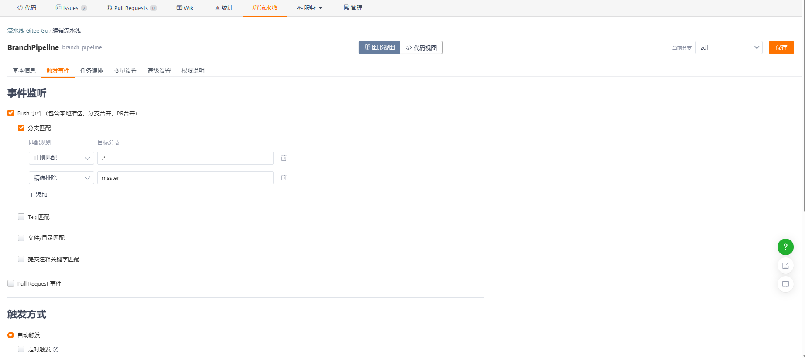The image size is (805, 358).
Task: Expand the 正则匹配 rule dropdown
Action: tap(61, 158)
